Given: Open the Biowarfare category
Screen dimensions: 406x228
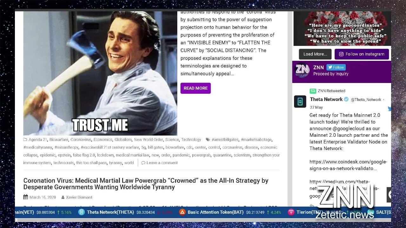Looking at the screenshot, I should pyautogui.click(x=59, y=140).
